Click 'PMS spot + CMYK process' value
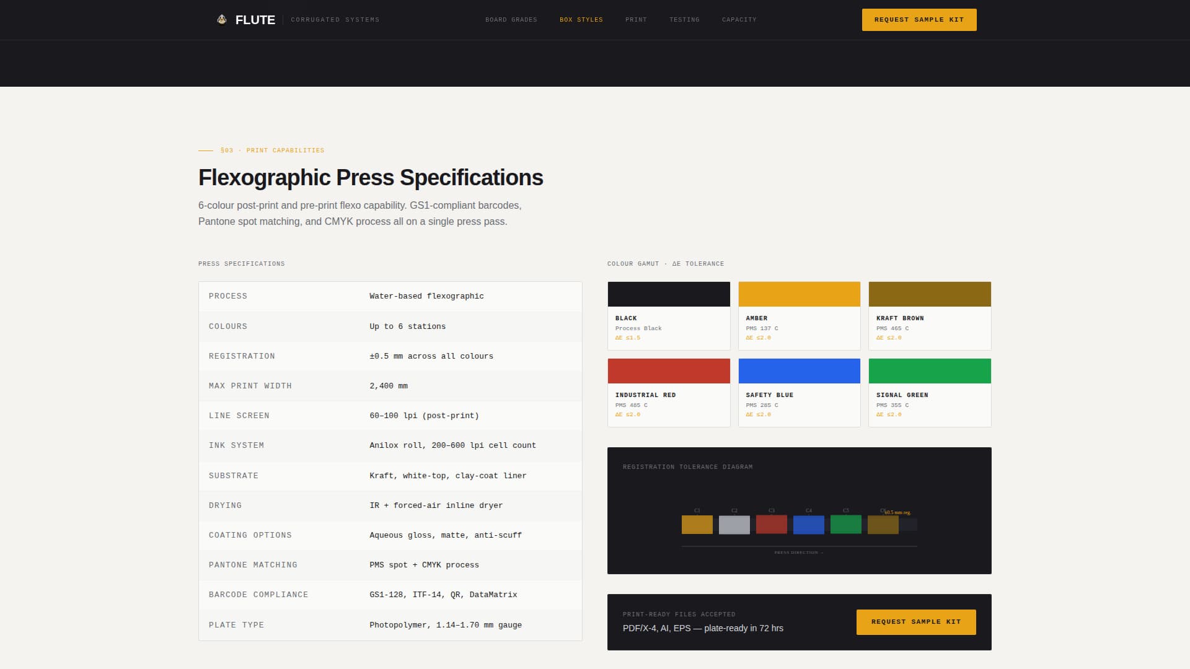 (x=424, y=565)
